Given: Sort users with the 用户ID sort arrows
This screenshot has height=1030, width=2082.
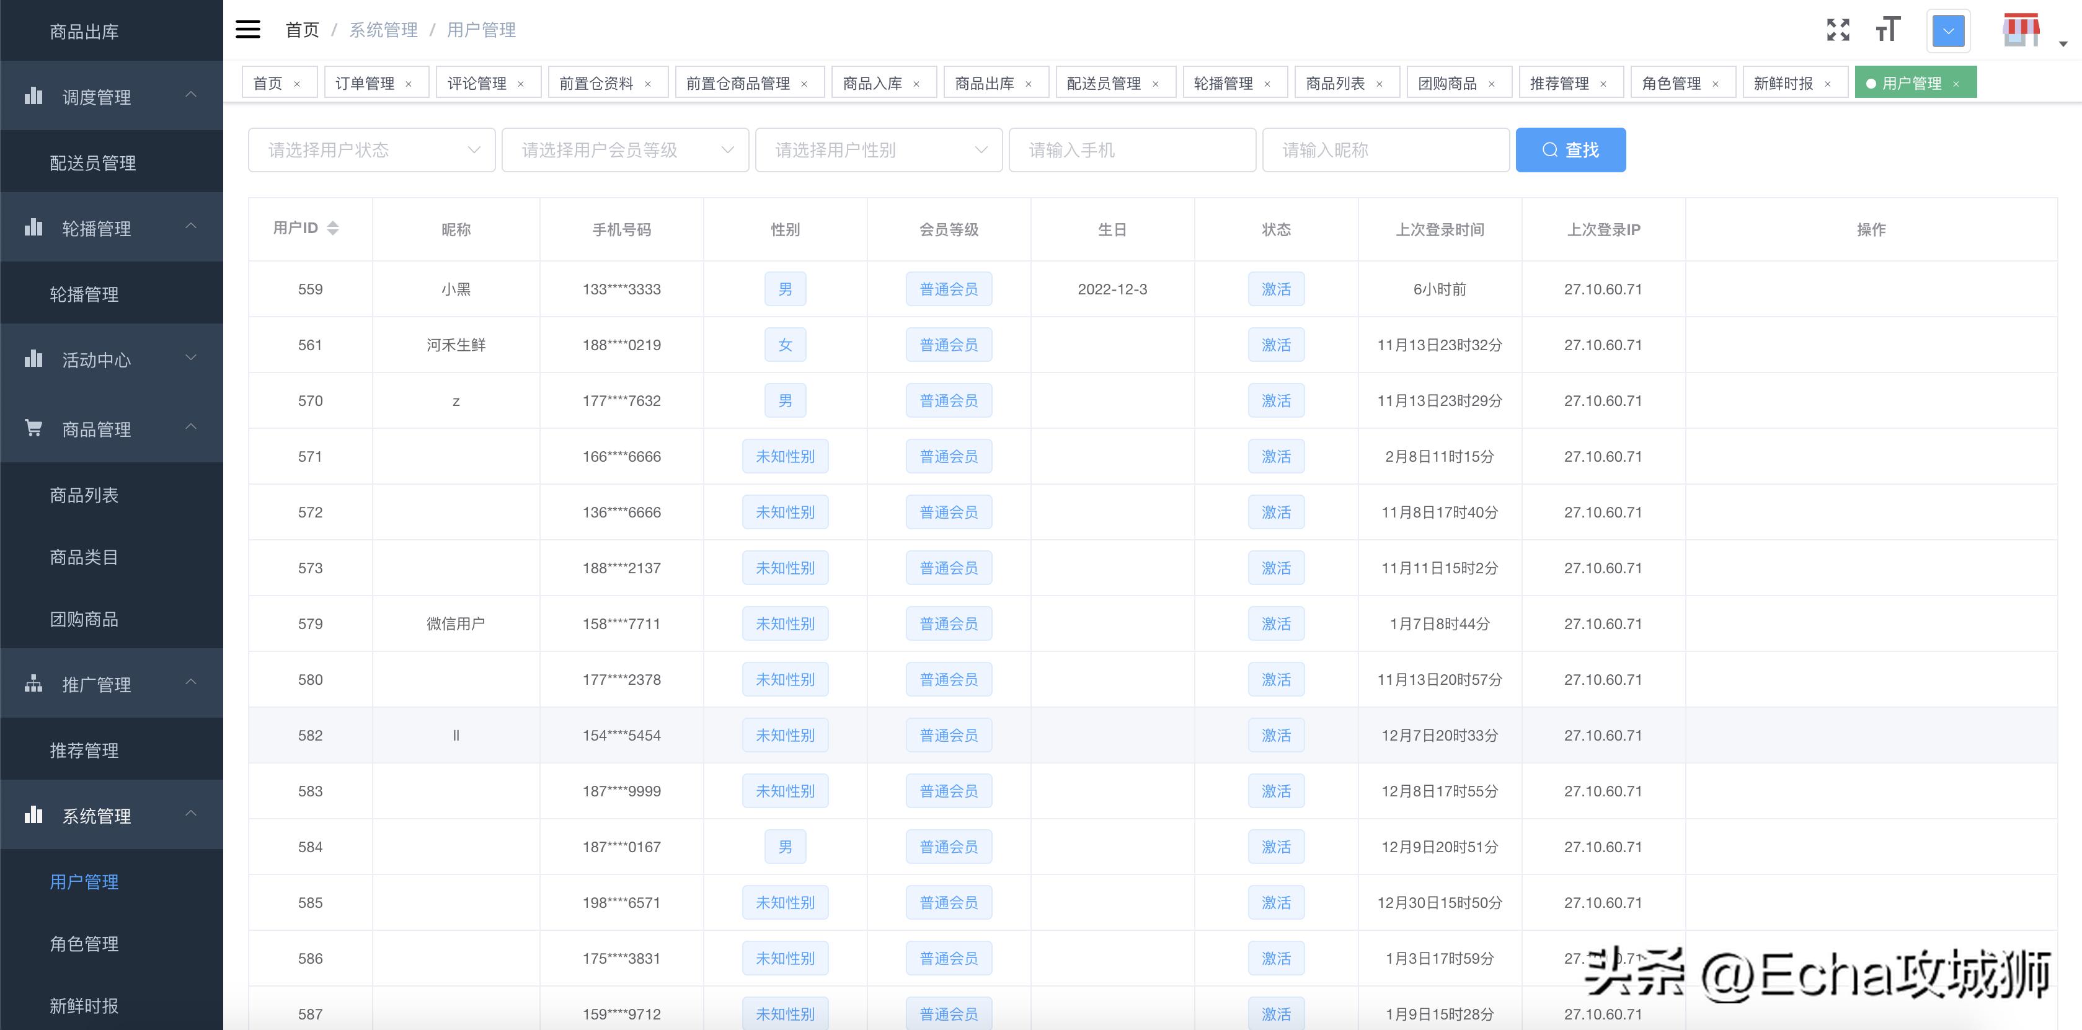Looking at the screenshot, I should click(332, 228).
